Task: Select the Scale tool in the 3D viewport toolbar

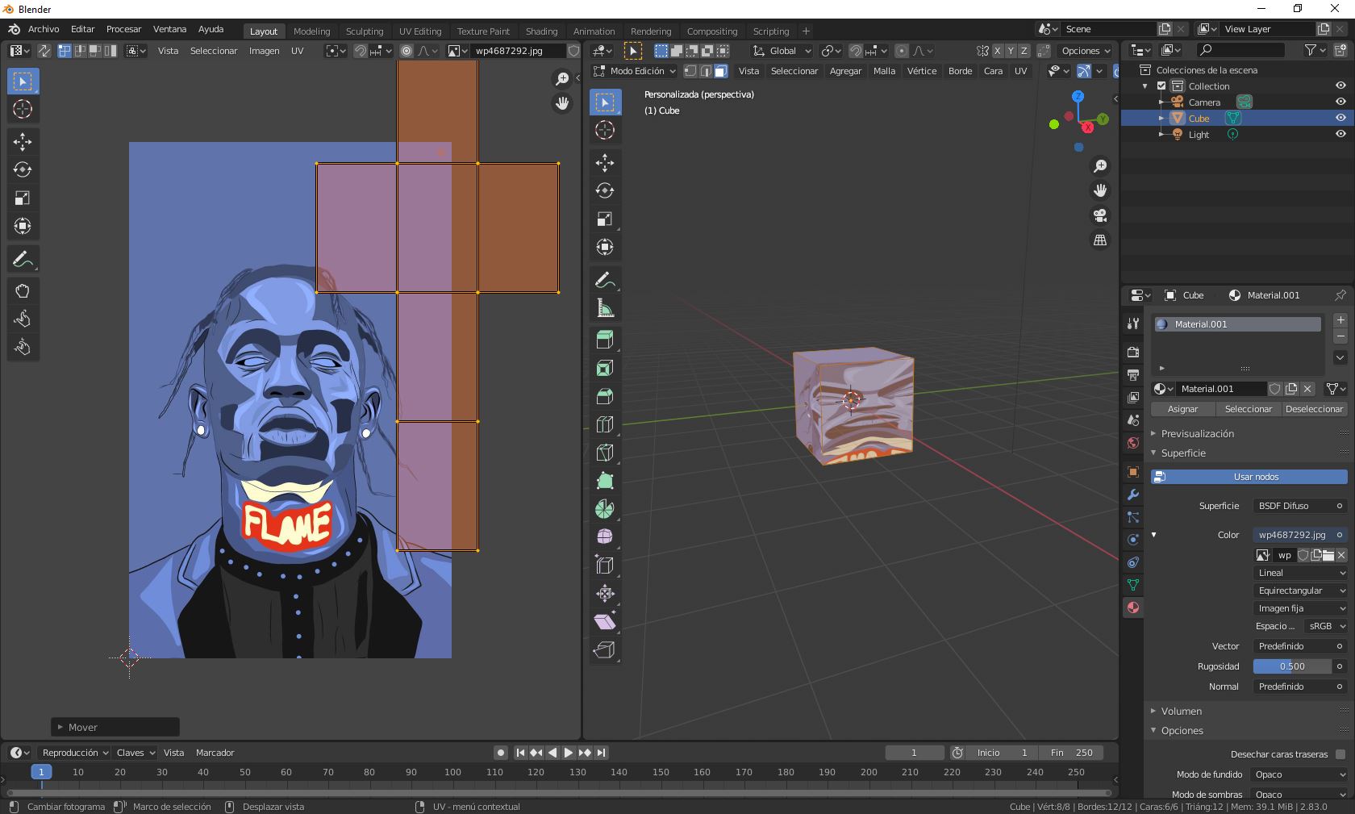Action: pyautogui.click(x=605, y=219)
